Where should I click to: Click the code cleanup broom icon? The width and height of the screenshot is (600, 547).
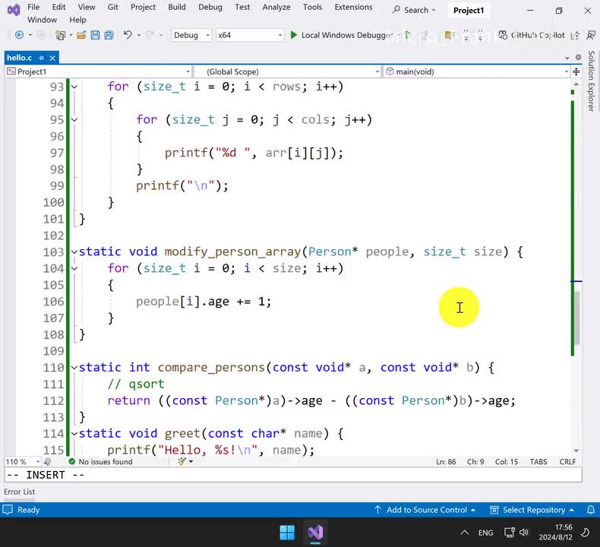point(182,461)
